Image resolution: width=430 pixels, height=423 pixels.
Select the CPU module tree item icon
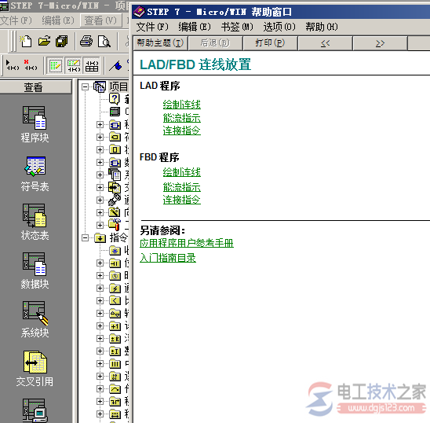(115, 112)
